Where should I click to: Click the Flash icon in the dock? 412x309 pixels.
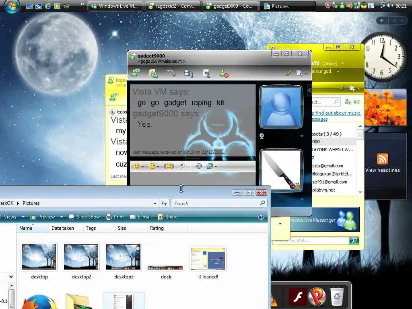click(x=297, y=297)
